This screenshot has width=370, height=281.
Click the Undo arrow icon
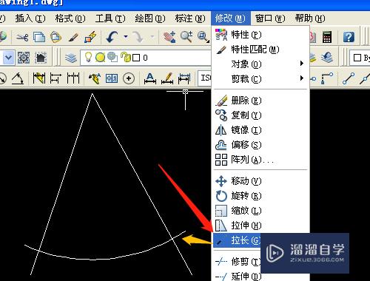(112, 37)
